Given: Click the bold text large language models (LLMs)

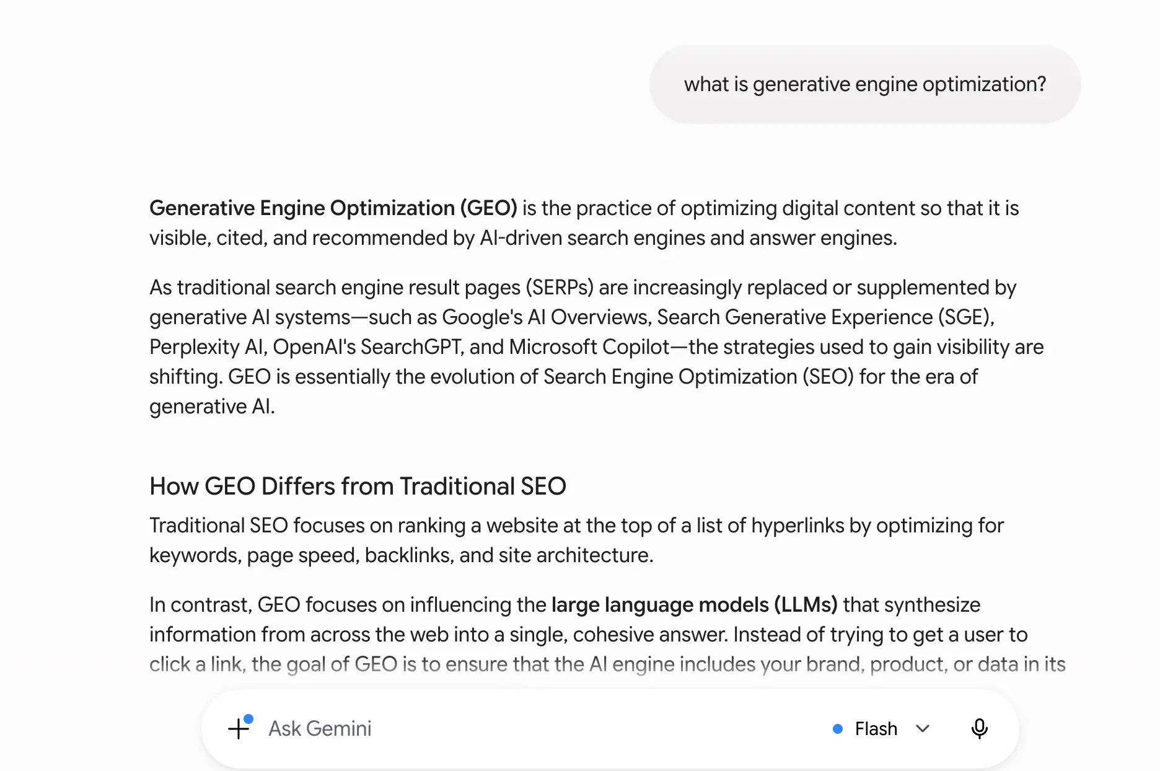Looking at the screenshot, I should coord(694,605).
